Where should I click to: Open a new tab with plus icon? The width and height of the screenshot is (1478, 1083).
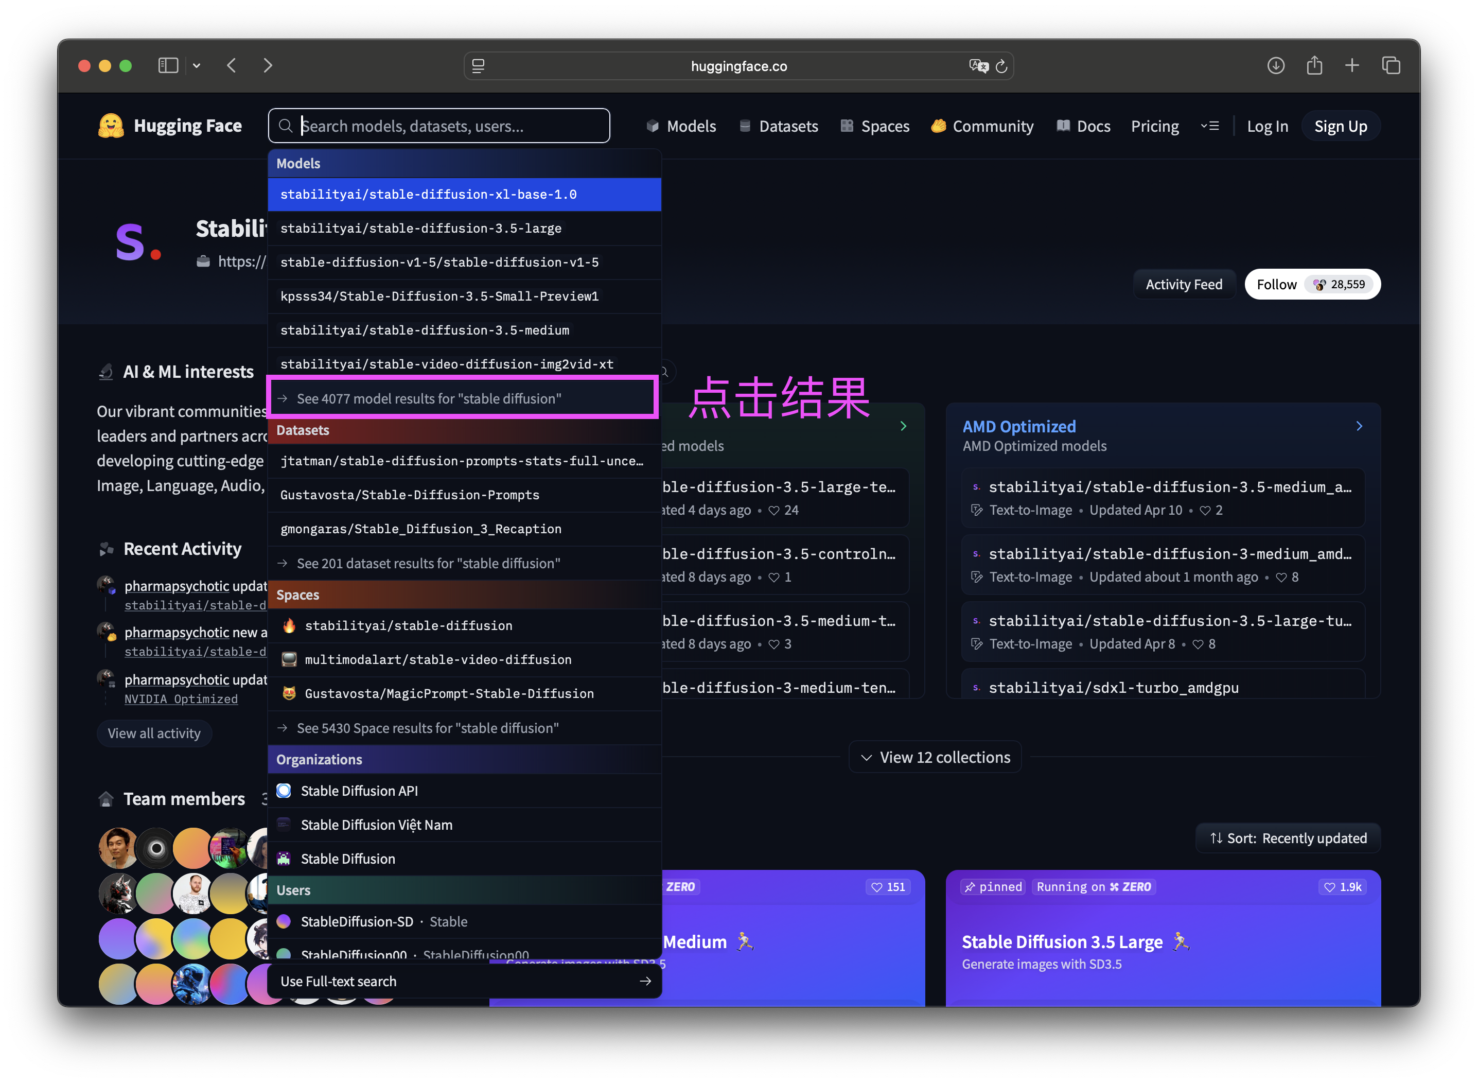(x=1352, y=65)
